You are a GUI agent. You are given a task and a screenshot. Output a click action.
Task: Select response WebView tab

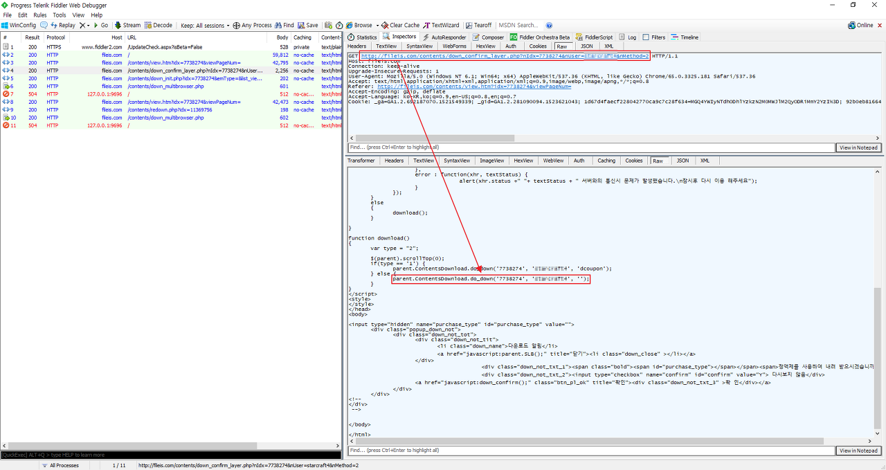[x=553, y=161]
